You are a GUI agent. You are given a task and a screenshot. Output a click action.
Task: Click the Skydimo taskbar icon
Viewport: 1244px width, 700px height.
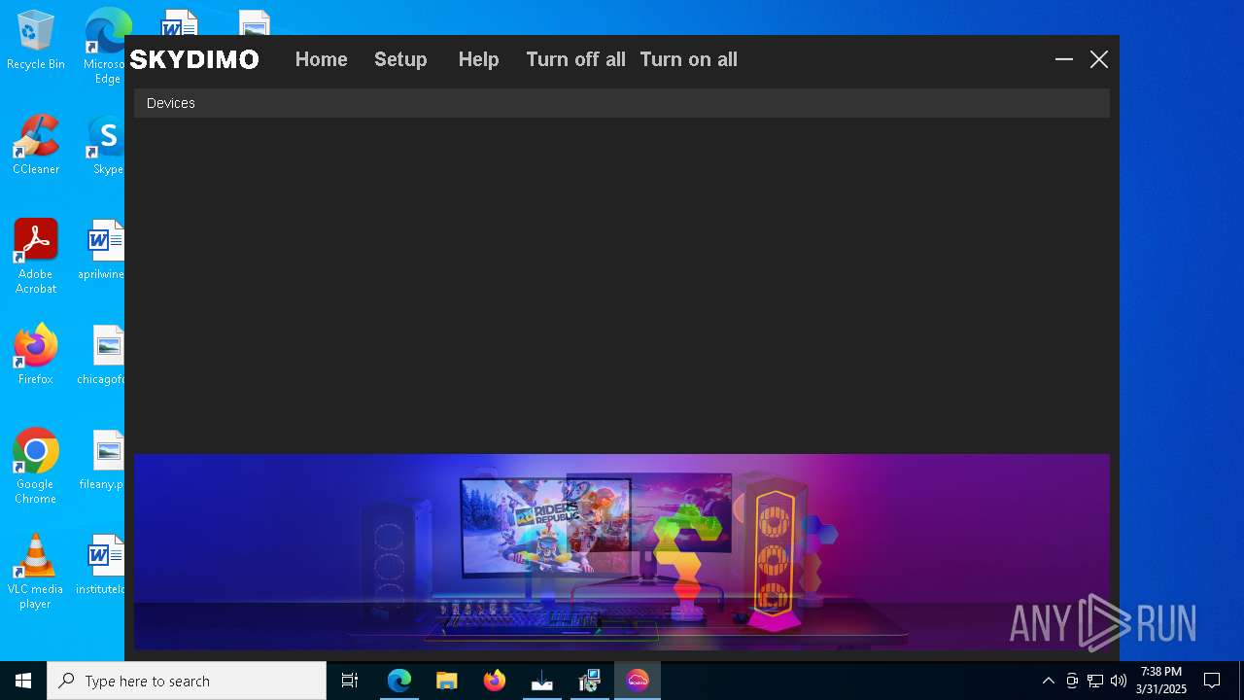click(638, 681)
